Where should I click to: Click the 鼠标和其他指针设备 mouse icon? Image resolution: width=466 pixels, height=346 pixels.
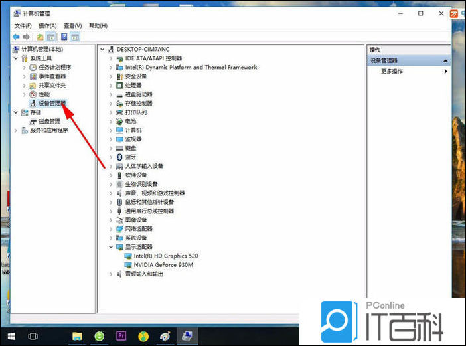click(x=119, y=202)
